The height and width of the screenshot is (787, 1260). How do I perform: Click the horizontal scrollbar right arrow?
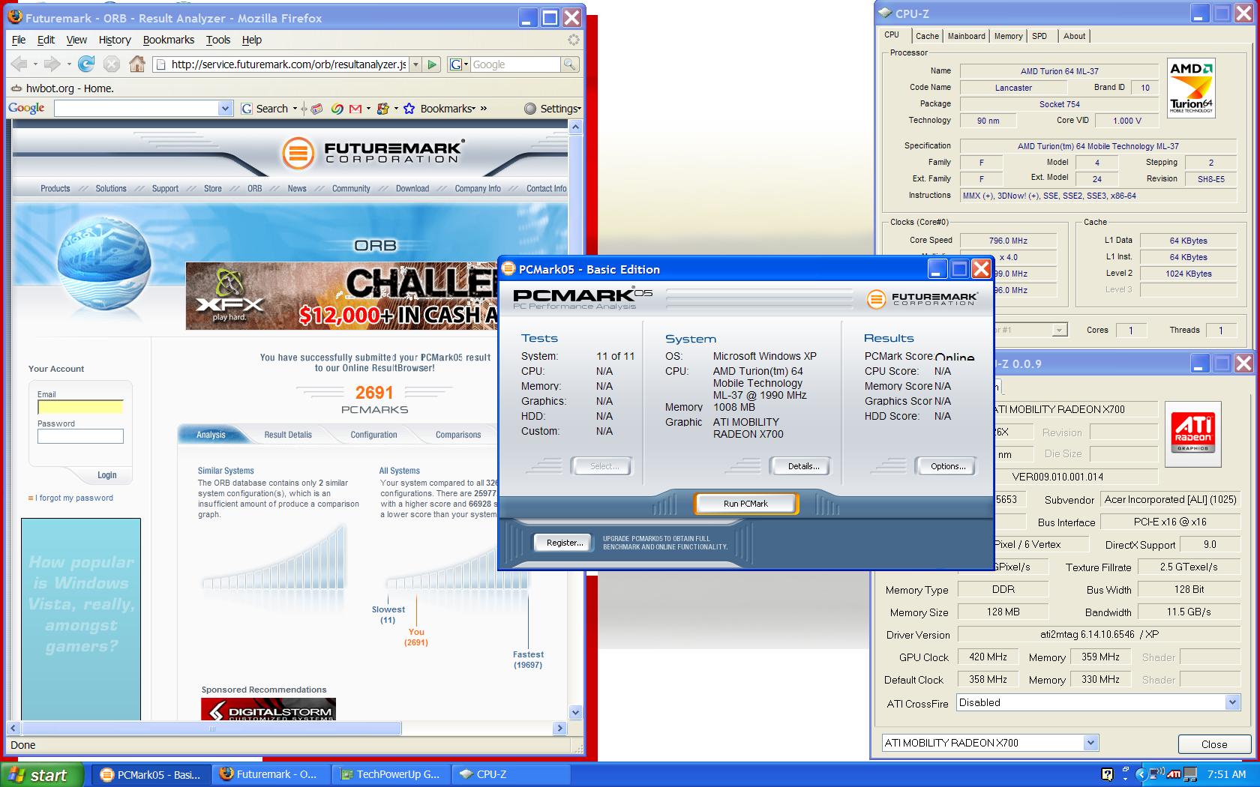559,728
